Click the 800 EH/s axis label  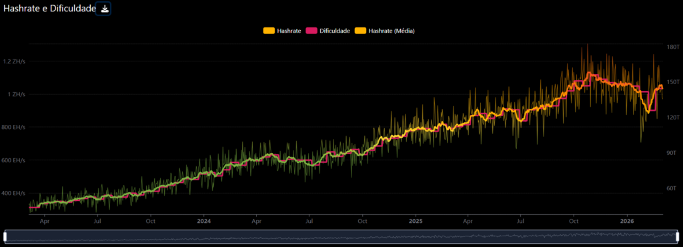pyautogui.click(x=14, y=128)
